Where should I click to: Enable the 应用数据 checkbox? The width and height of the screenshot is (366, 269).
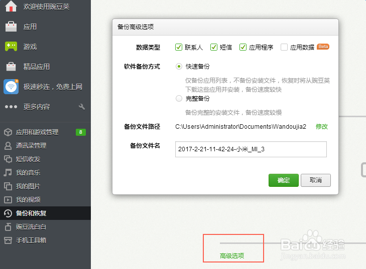(284, 47)
